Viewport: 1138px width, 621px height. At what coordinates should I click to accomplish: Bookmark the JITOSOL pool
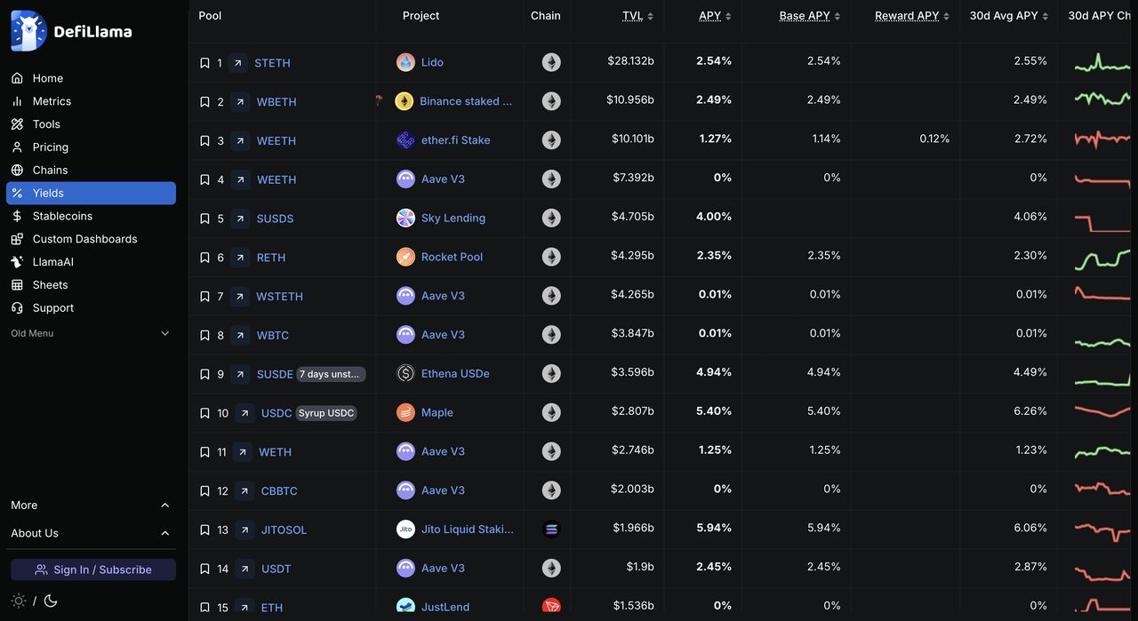204,530
